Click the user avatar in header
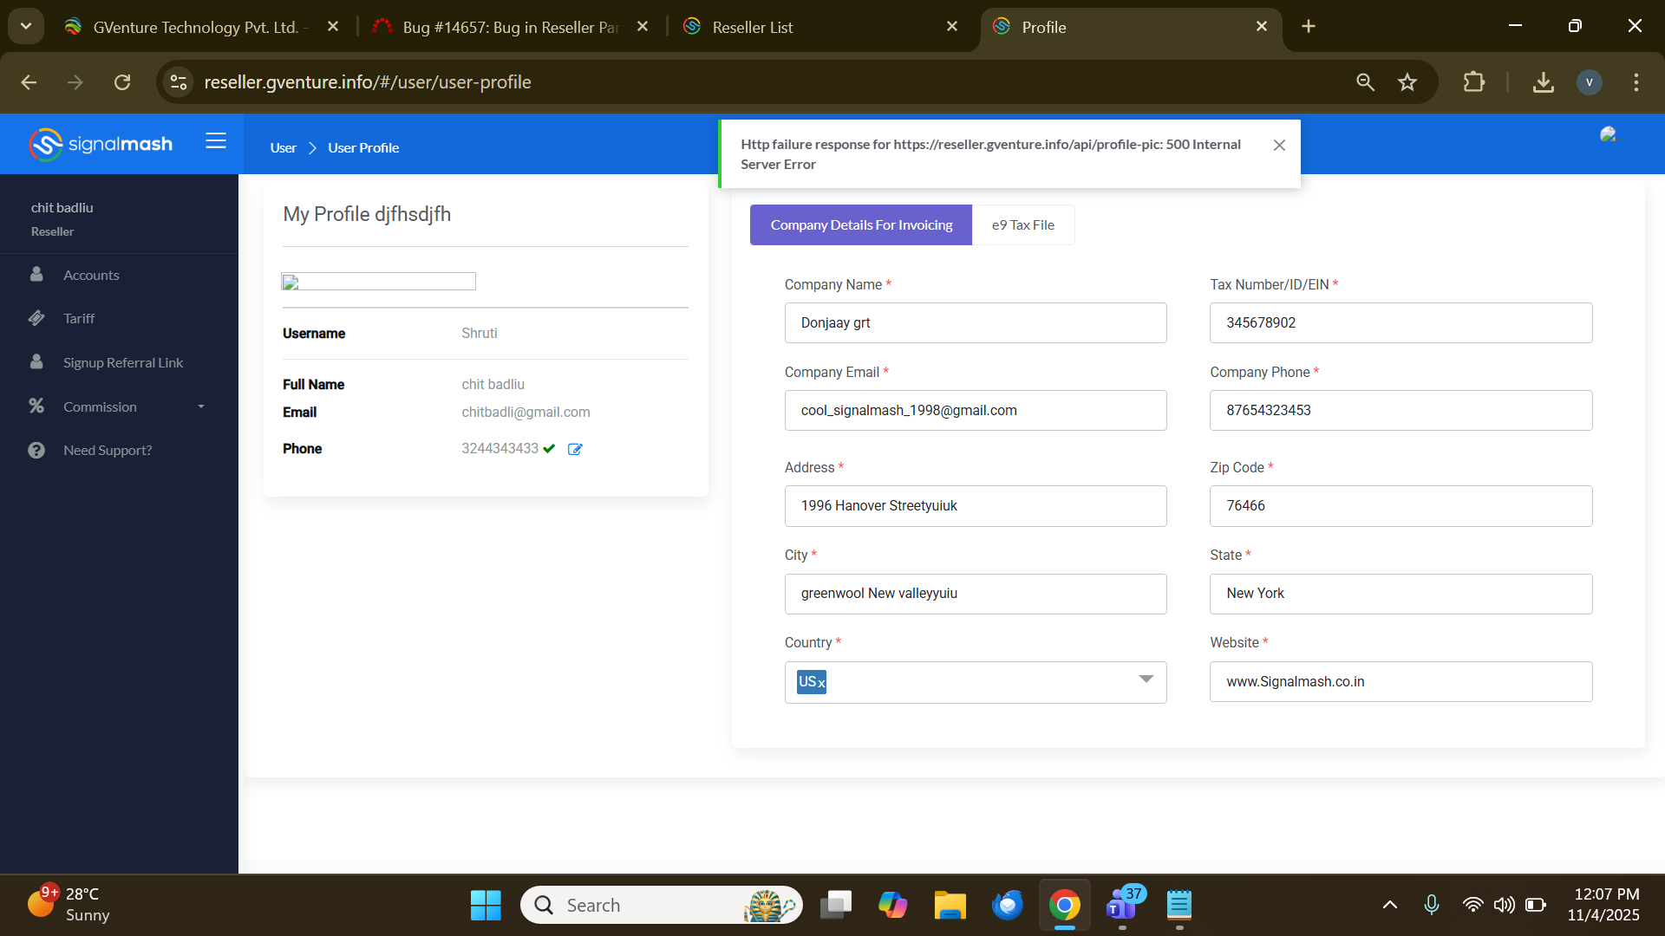 (1609, 134)
